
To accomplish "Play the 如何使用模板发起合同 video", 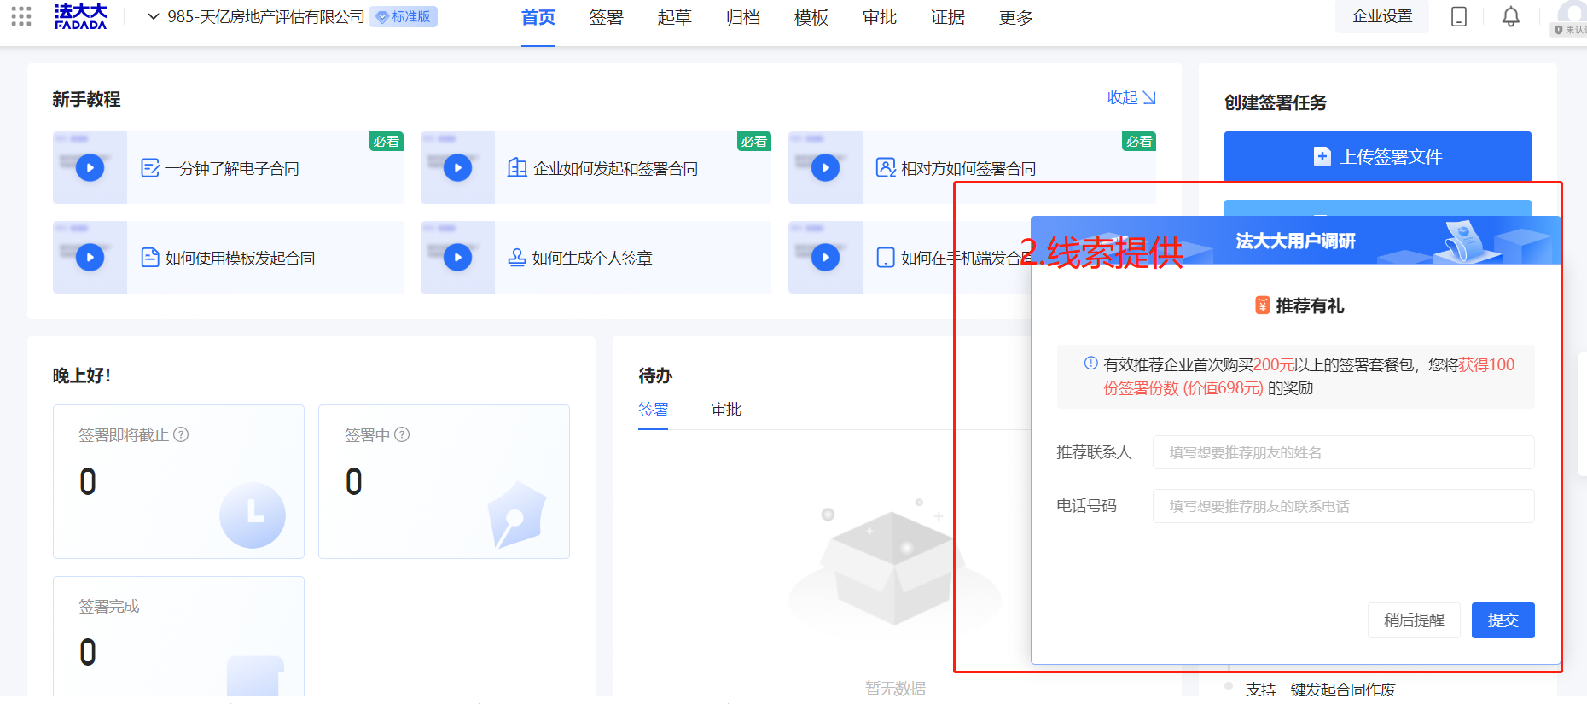I will click(90, 257).
